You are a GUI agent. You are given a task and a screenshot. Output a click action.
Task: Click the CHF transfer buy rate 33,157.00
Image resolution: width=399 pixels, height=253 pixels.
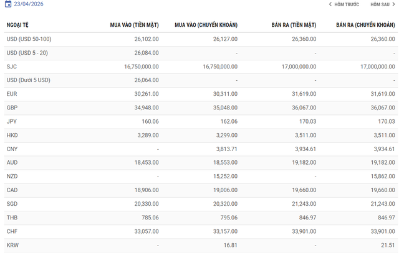tap(223, 232)
